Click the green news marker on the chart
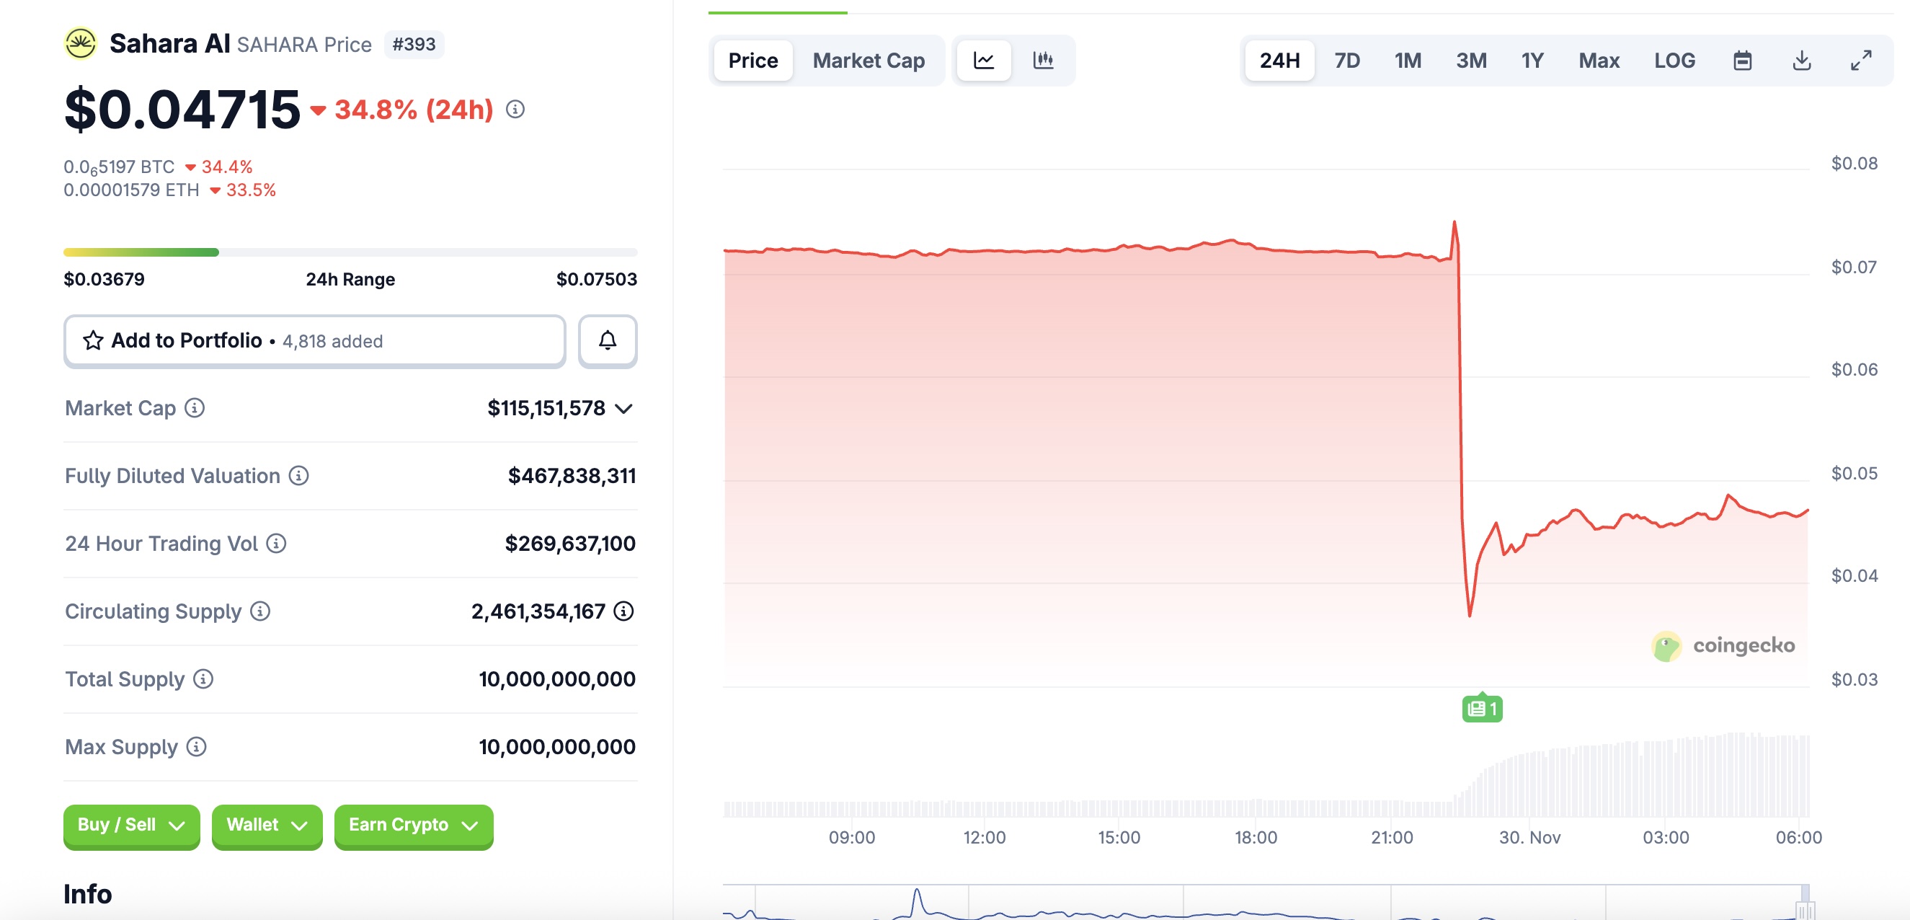This screenshot has height=920, width=1910. tap(1480, 708)
